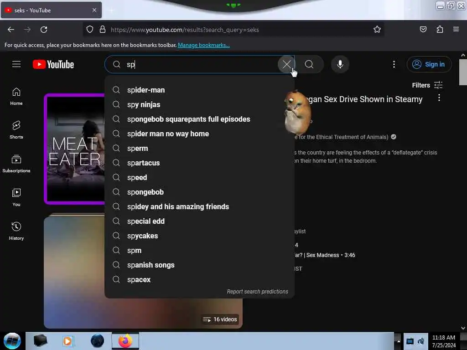Click 'Report search predictions' link

point(257,291)
